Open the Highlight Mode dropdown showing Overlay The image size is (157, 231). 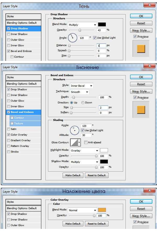[85, 151]
